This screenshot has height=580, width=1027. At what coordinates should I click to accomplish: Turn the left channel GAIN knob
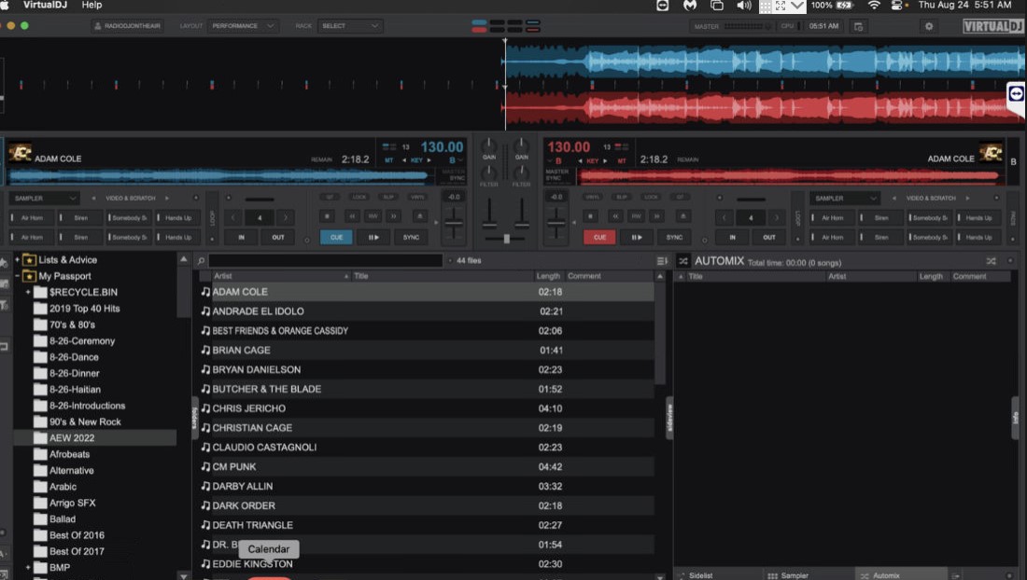click(x=489, y=145)
